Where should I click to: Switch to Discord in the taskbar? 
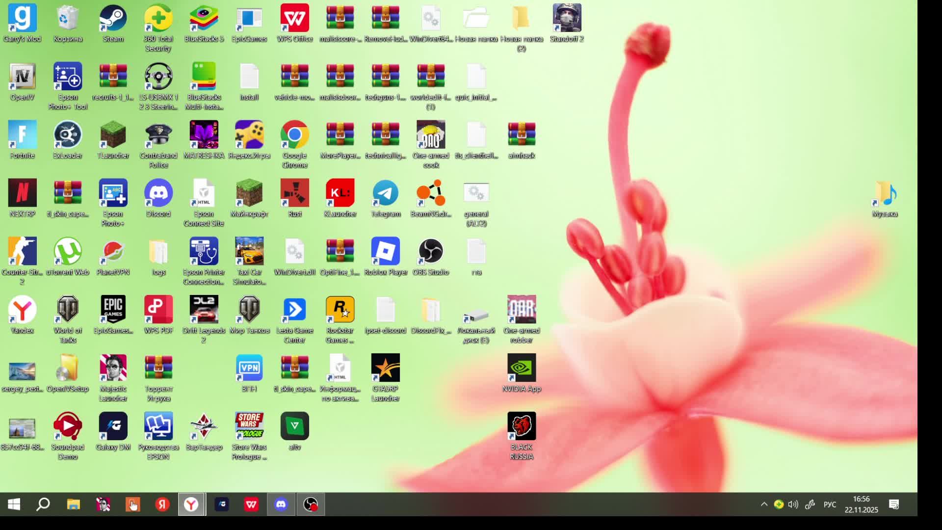pyautogui.click(x=281, y=504)
